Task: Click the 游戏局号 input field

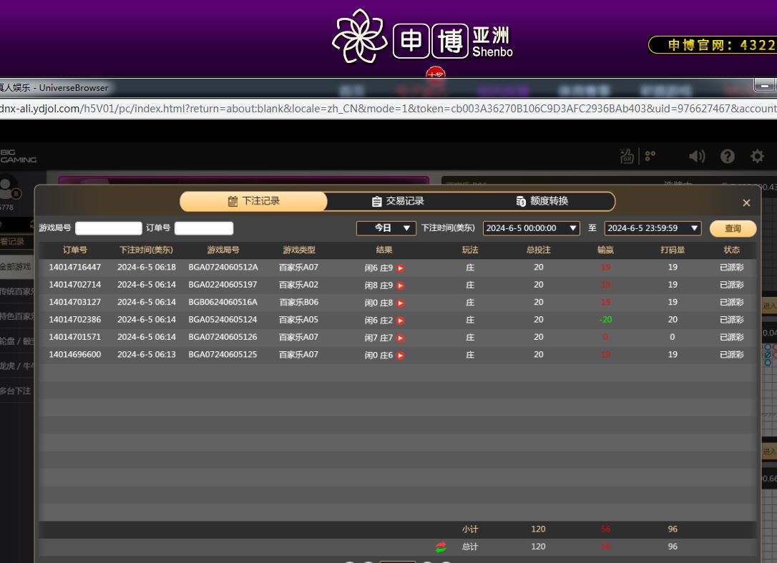Action: pos(109,228)
